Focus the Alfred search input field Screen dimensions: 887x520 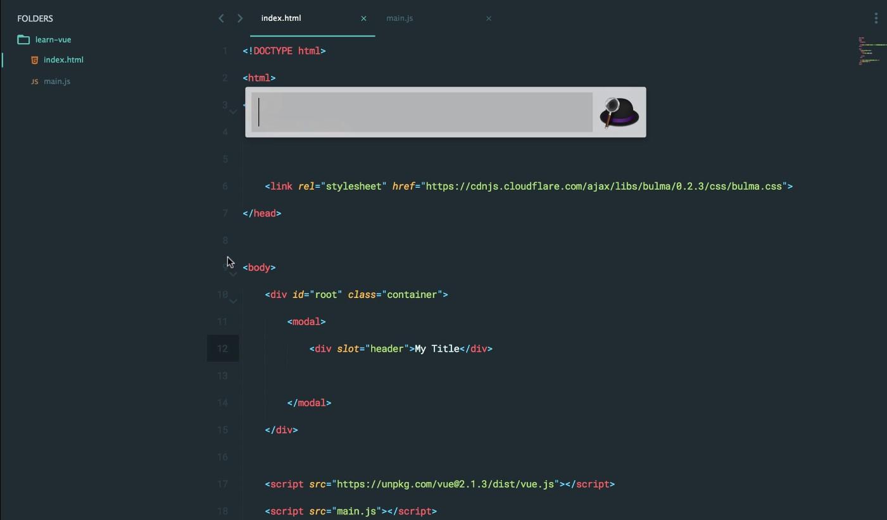pyautogui.click(x=422, y=113)
